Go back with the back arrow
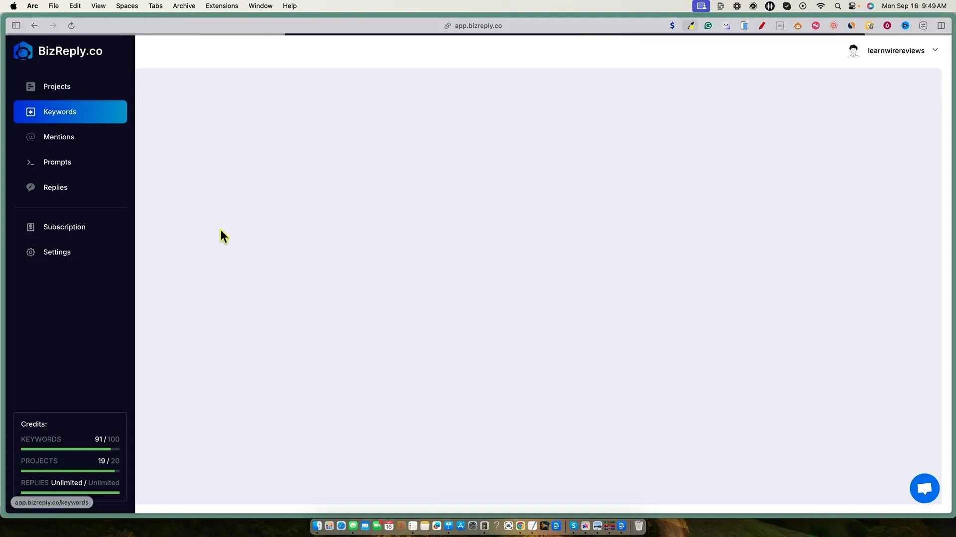Viewport: 956px width, 537px height. (34, 26)
